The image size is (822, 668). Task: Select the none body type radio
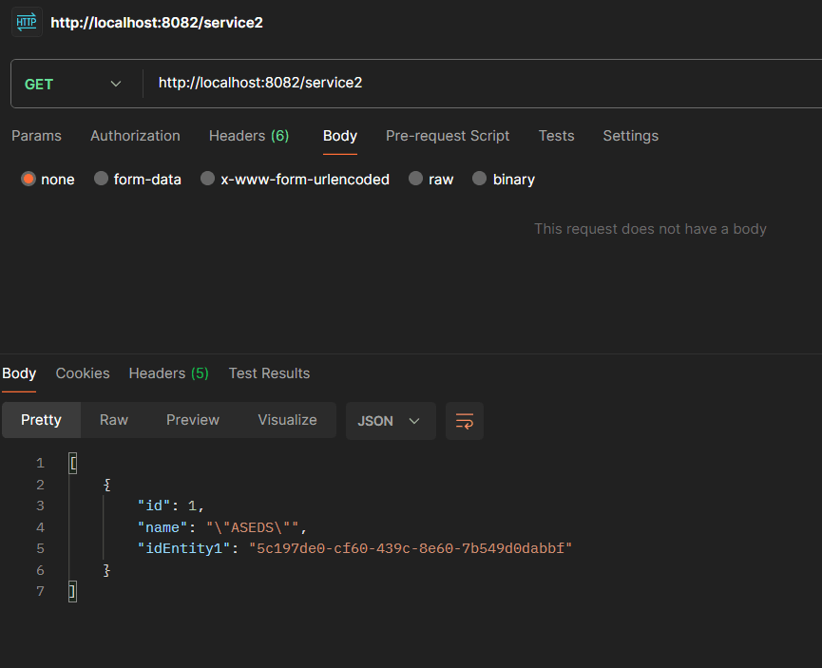coord(29,179)
